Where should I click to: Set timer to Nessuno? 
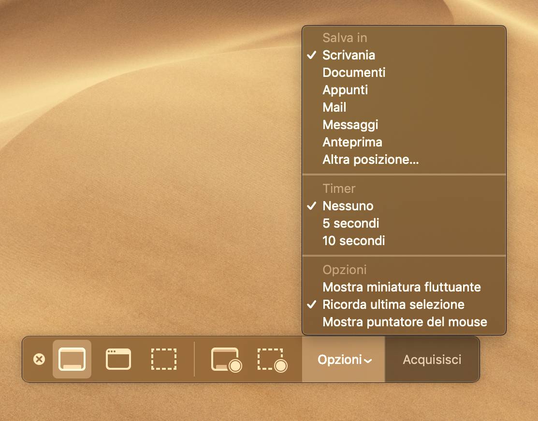coord(404,206)
